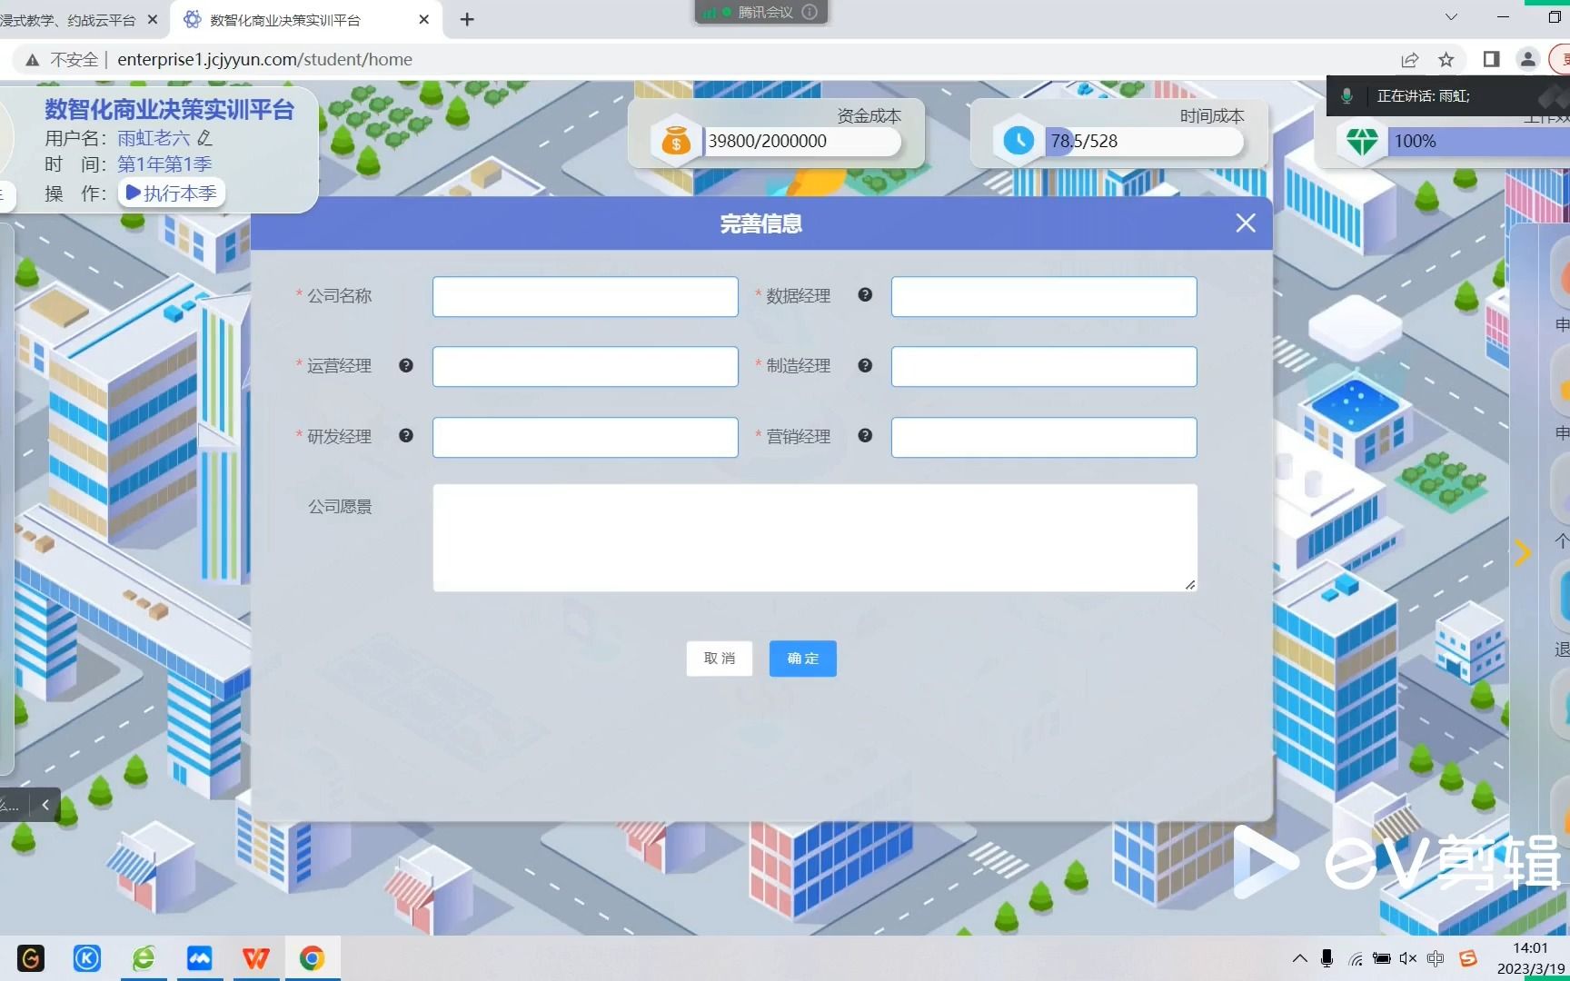Viewport: 1570px width, 981px height.
Task: Open WPS Office from the taskbar
Action: [x=256, y=958]
